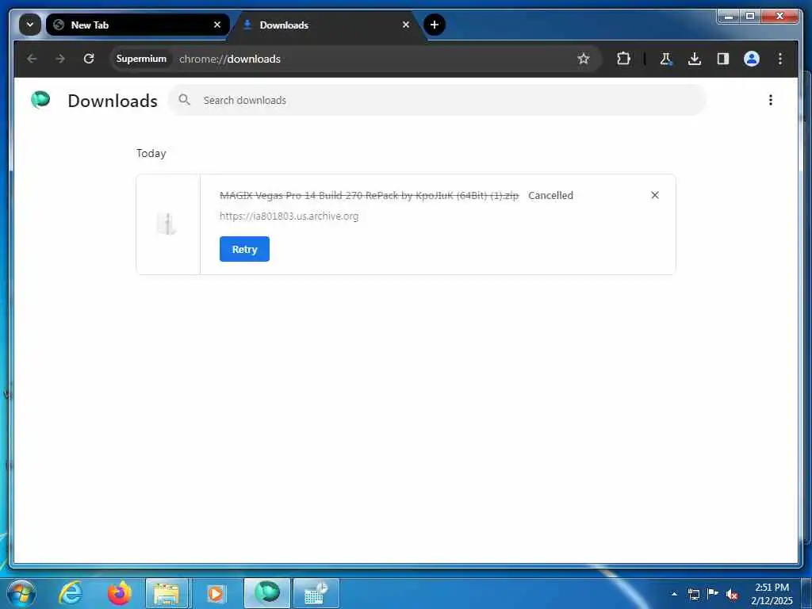Open the Supermium browser main menu
Image resolution: width=812 pixels, height=609 pixels.
780,59
